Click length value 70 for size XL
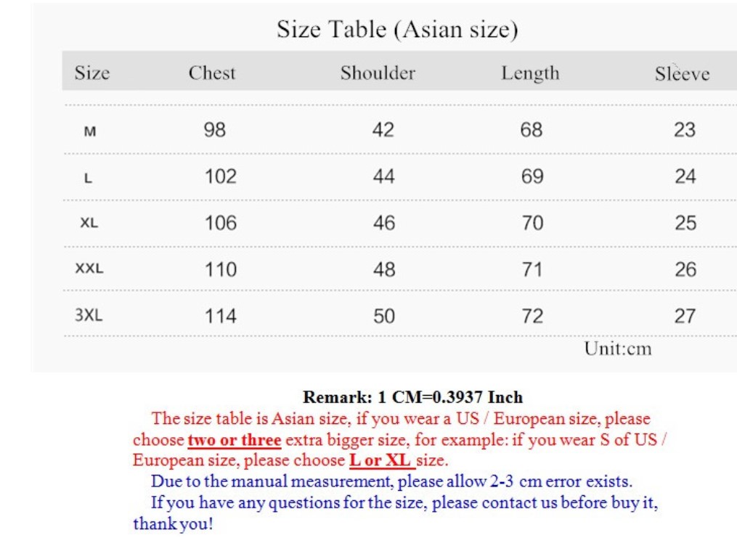 tap(532, 223)
